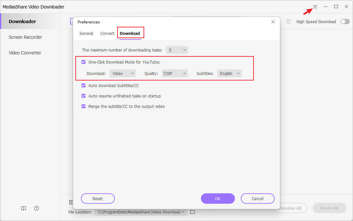Click the Pause All button
353x221 pixels.
point(330,208)
